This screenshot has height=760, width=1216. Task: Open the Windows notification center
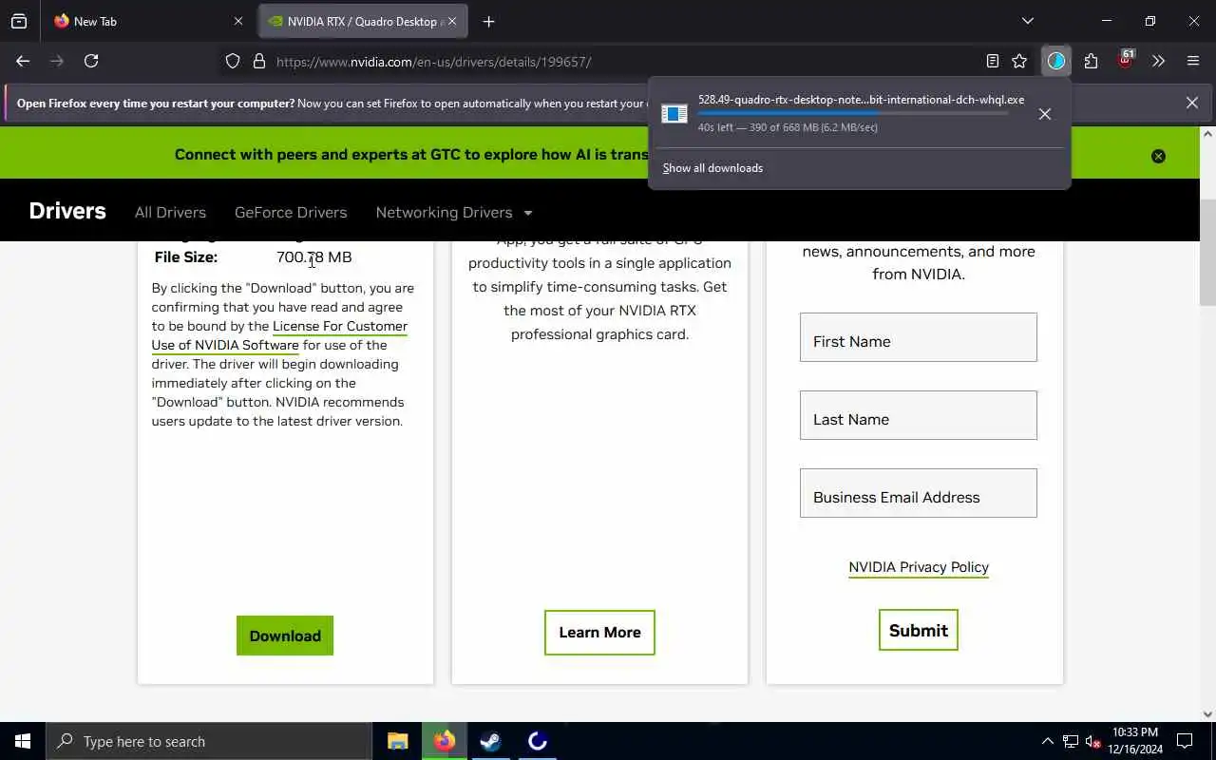point(1185,741)
